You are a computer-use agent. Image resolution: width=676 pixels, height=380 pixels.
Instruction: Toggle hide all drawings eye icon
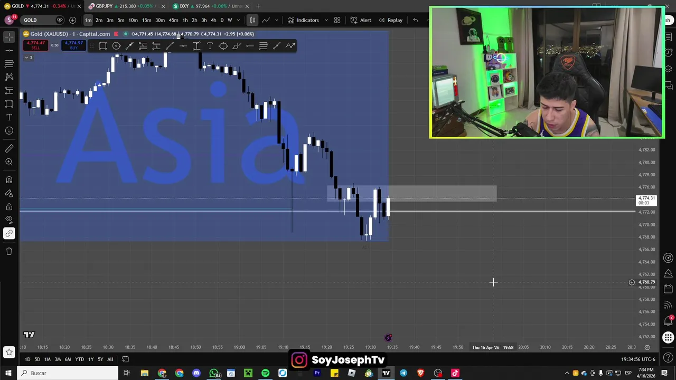9,220
